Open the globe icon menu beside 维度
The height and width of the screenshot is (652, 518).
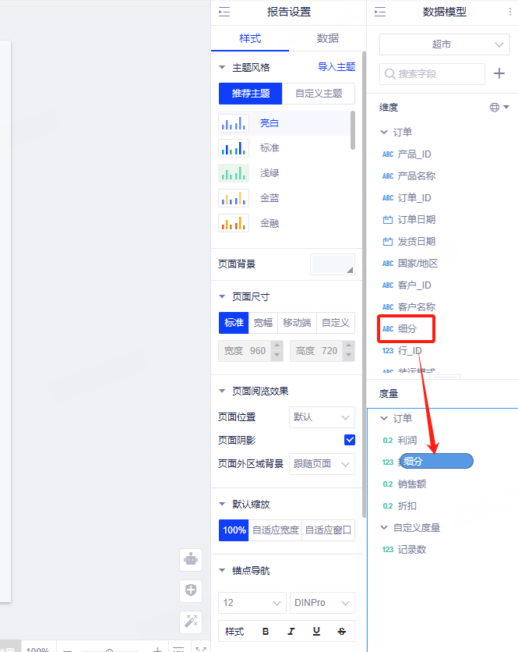pyautogui.click(x=499, y=108)
